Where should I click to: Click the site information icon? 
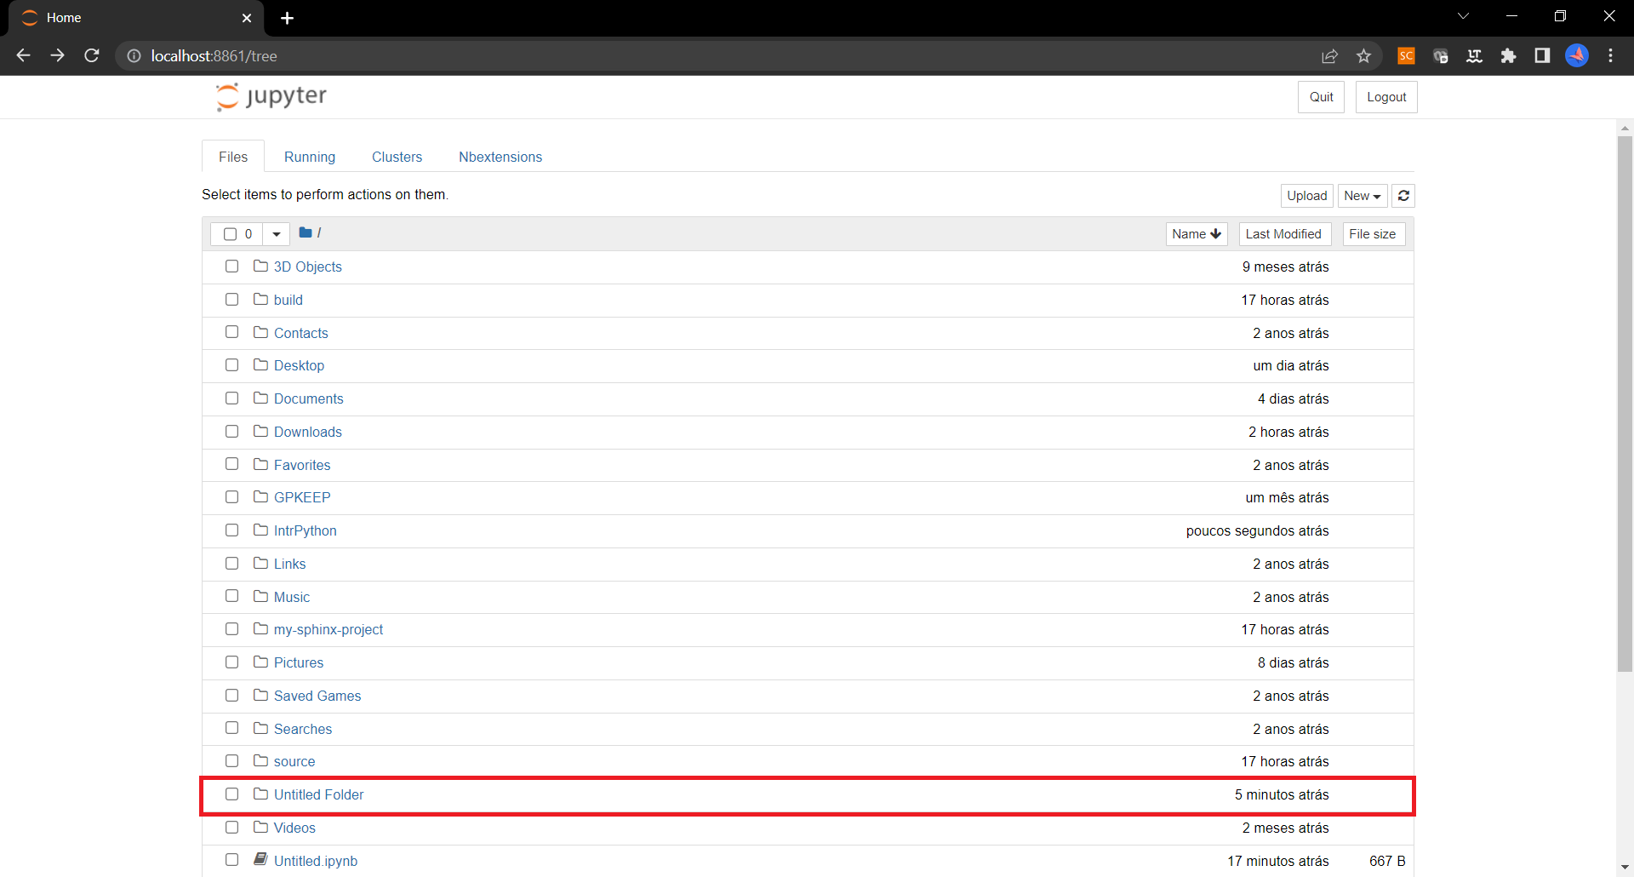click(134, 56)
